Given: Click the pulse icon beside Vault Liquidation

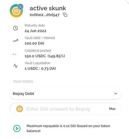Looking at the screenshot, I should [16, 66].
